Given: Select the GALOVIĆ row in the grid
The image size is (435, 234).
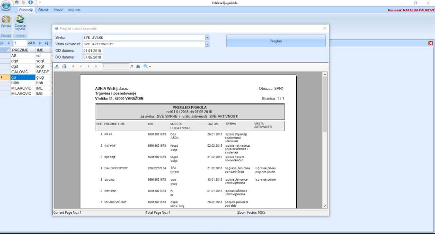Looking at the screenshot, I should [x=22, y=72].
